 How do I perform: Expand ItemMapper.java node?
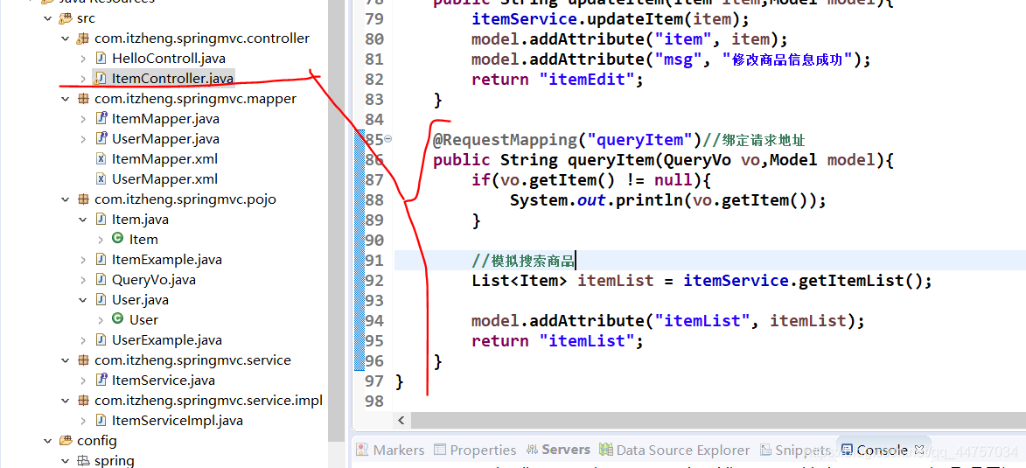point(82,119)
